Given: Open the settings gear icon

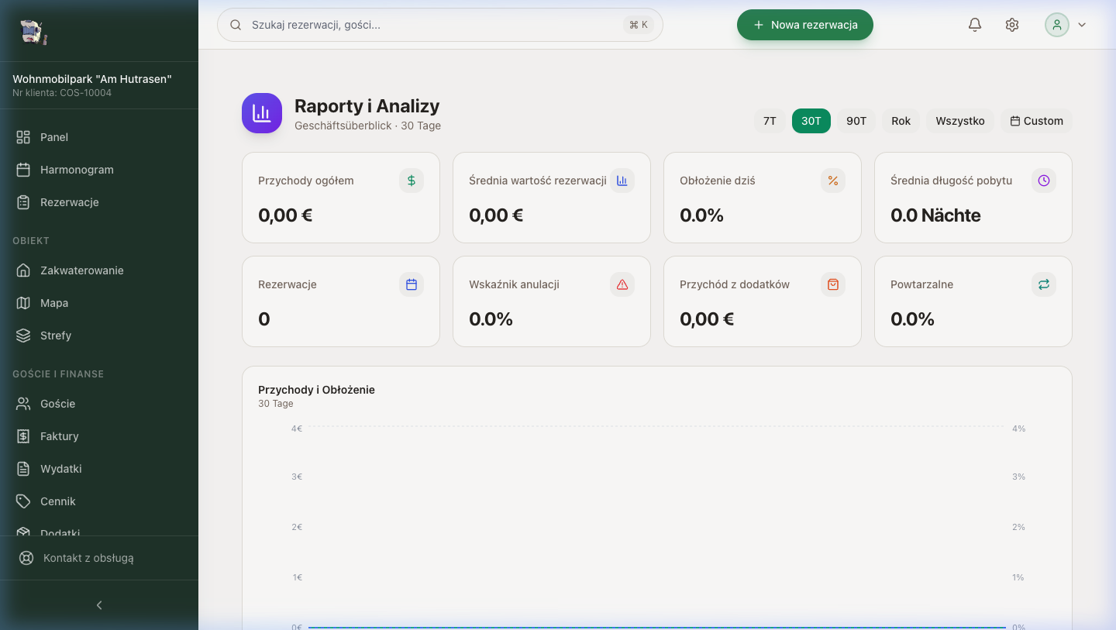Looking at the screenshot, I should (x=1012, y=25).
